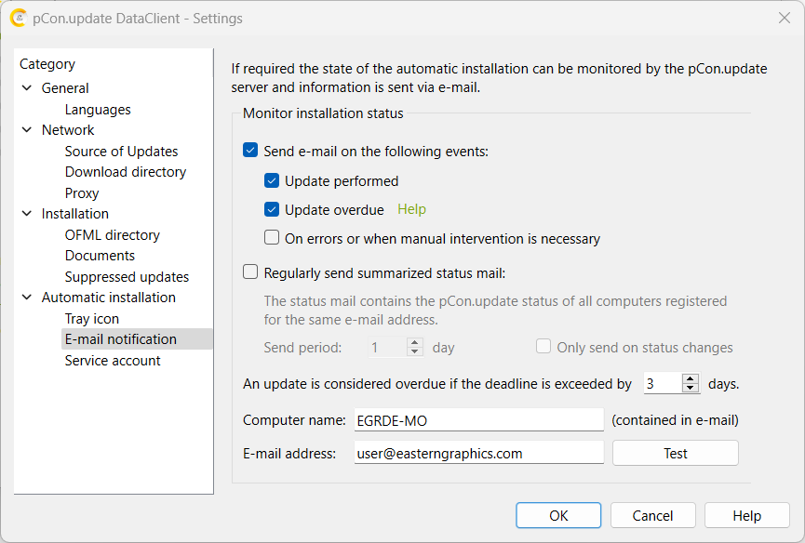Enable On errors or manual intervention checkbox
Image resolution: width=805 pixels, height=543 pixels.
coord(272,238)
